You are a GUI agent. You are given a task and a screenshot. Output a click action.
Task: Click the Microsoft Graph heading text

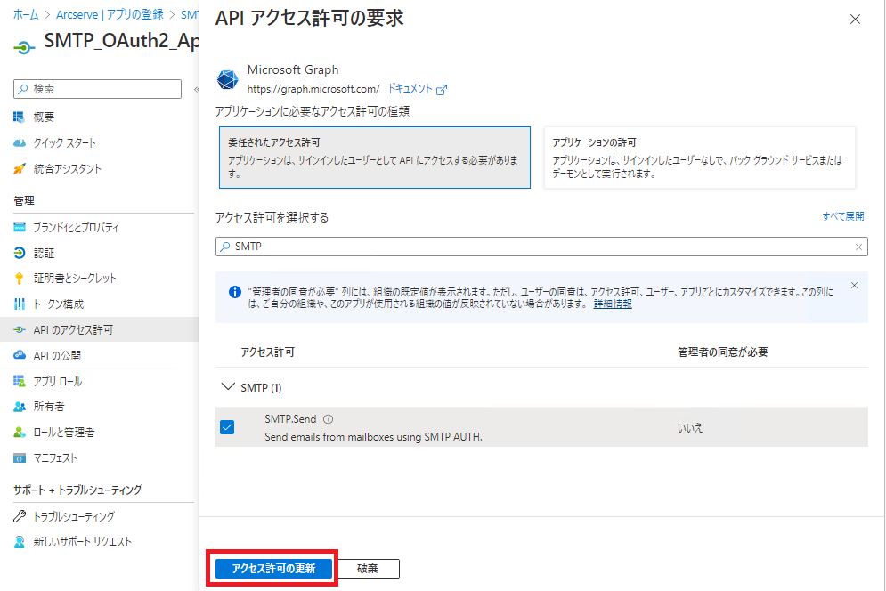tap(293, 69)
